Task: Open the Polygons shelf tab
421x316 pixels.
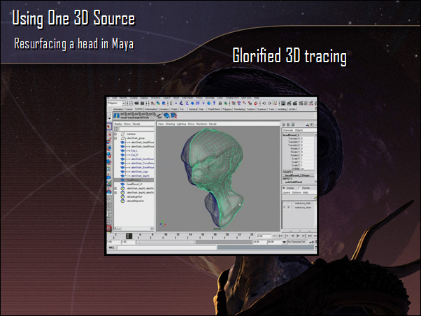Action: [227, 109]
